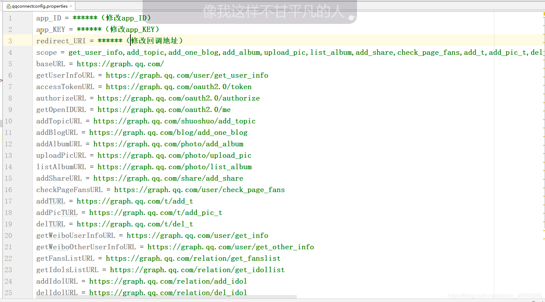The image size is (545, 302).
Task: Click the addTopicURL key on line 10
Action: click(59, 121)
